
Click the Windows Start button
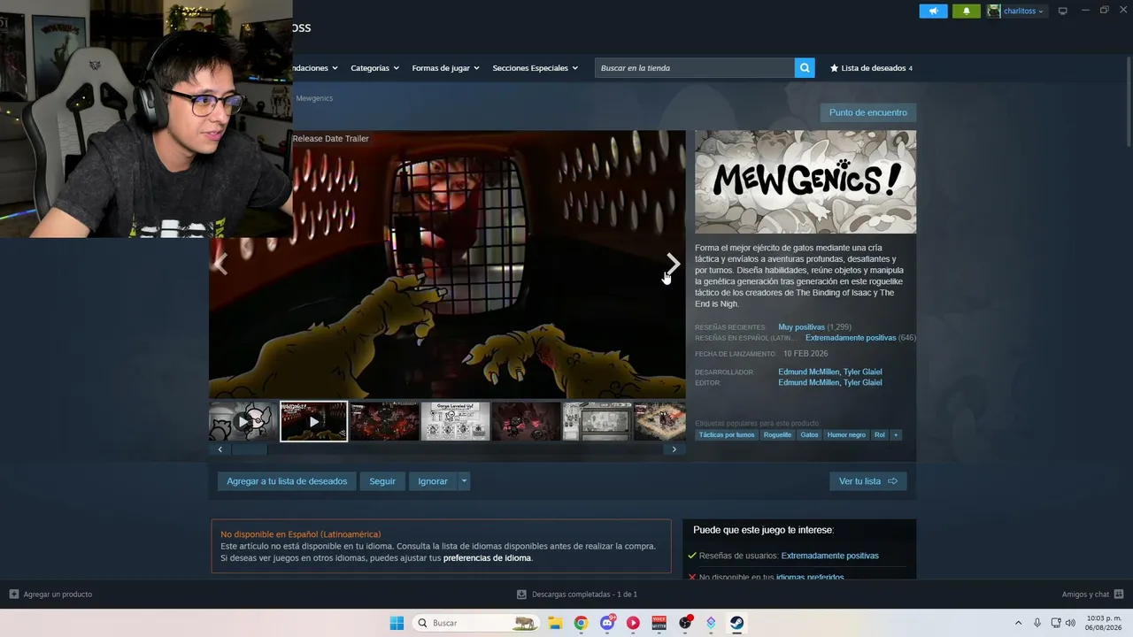click(397, 623)
